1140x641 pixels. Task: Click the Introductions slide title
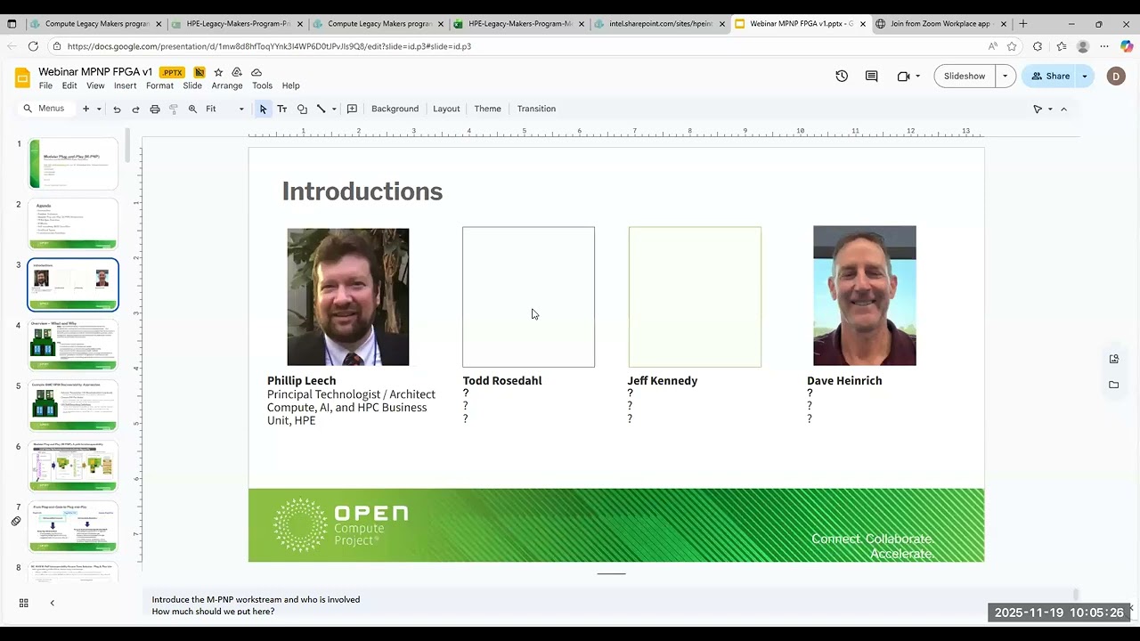362,191
